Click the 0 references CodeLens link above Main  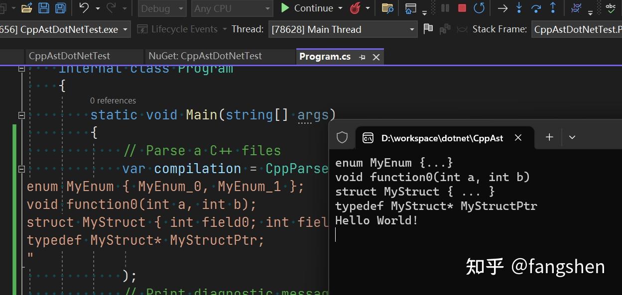[x=113, y=100]
